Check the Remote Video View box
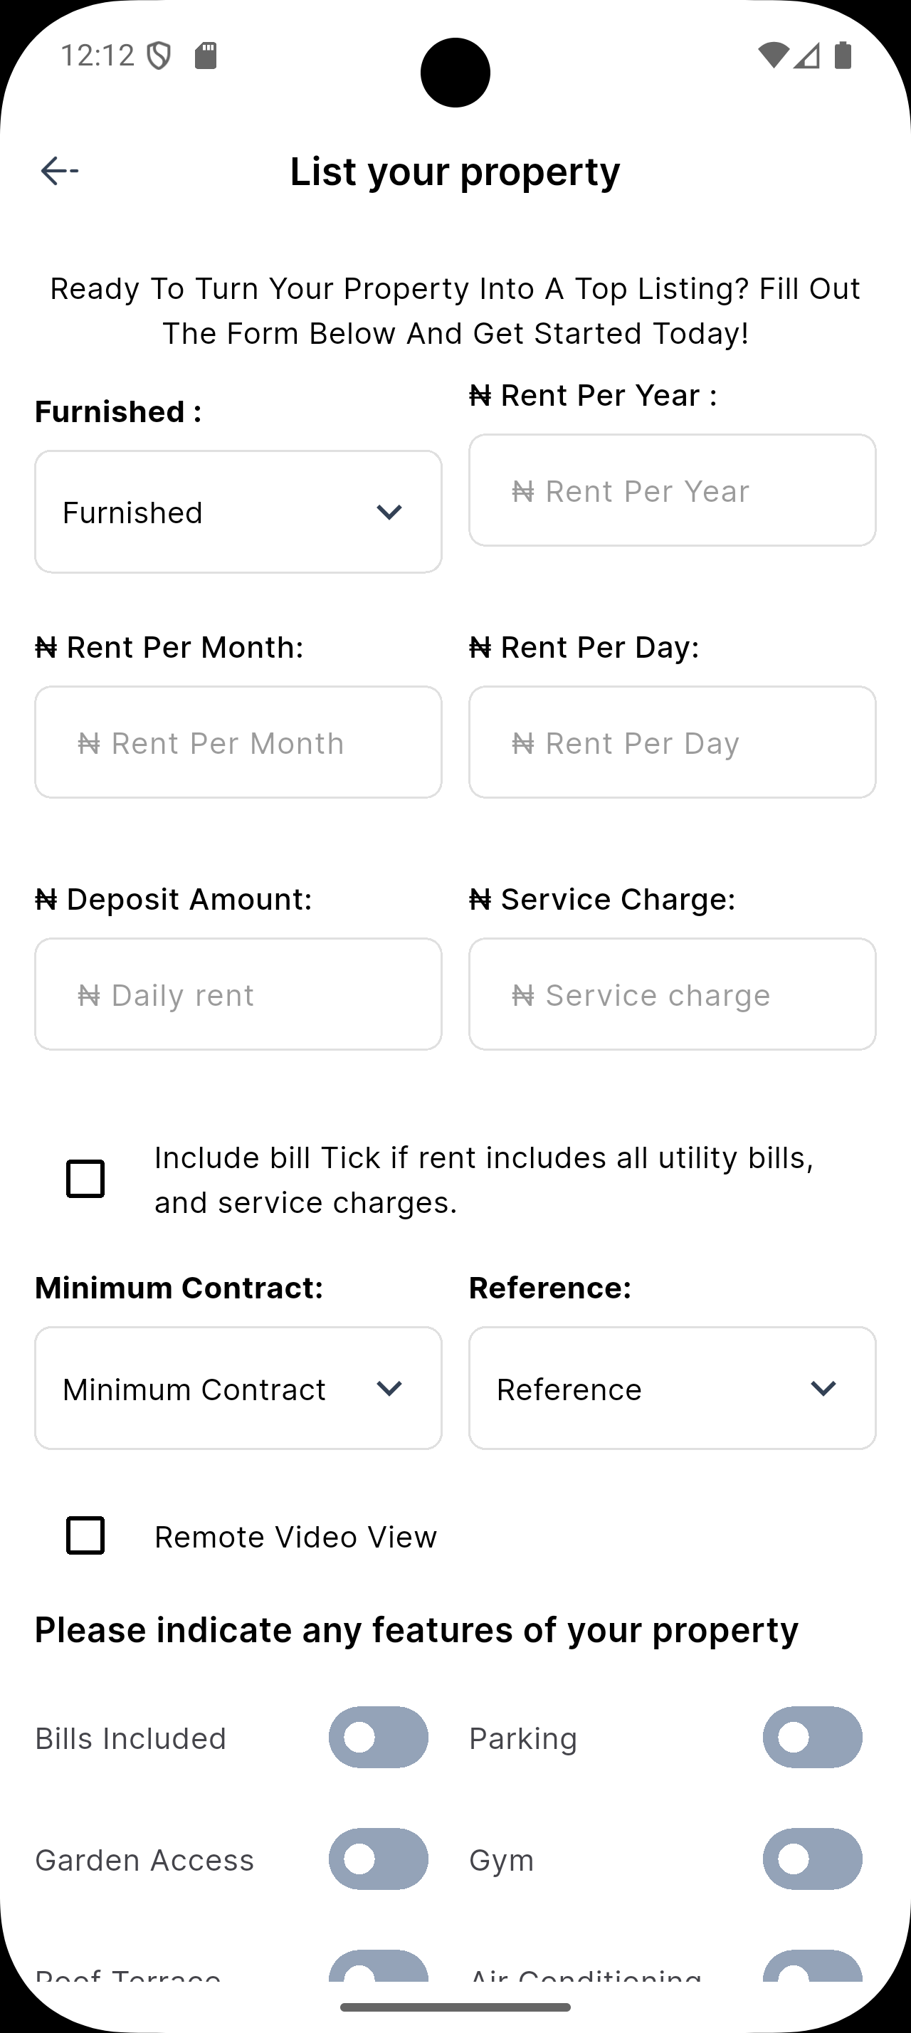 click(x=85, y=1536)
